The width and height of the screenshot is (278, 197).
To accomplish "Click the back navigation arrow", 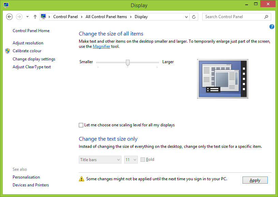I will coord(9,16).
